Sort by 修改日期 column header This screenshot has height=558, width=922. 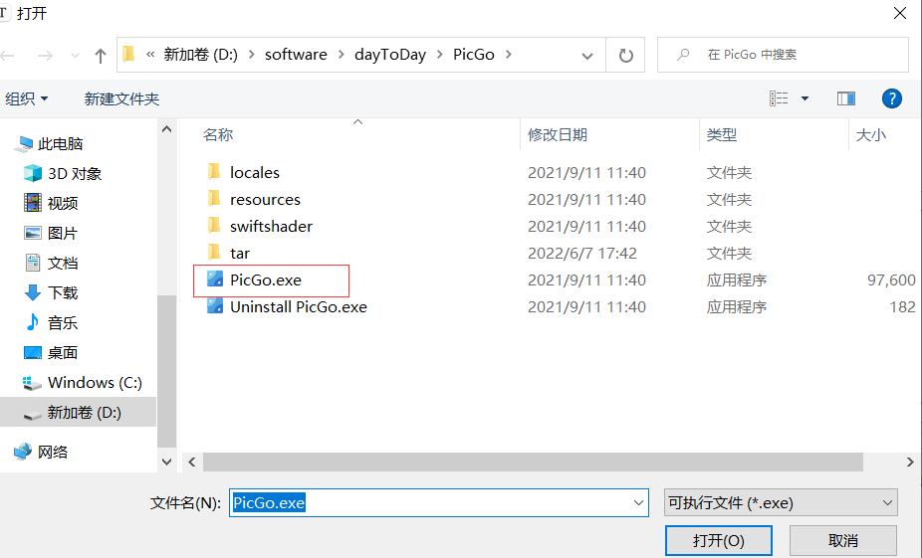tap(558, 135)
